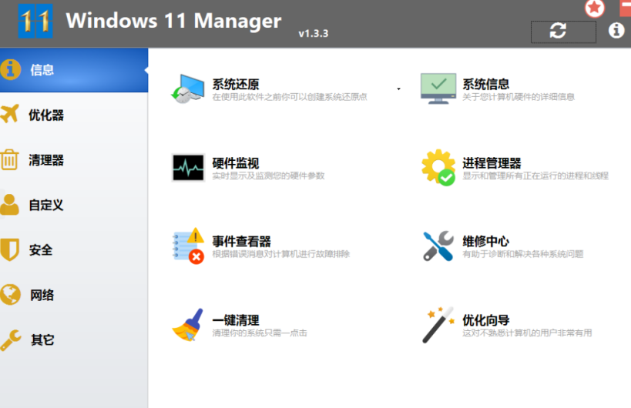Click description 有助于诊断和解决各种系统问题

pyautogui.click(x=522, y=254)
